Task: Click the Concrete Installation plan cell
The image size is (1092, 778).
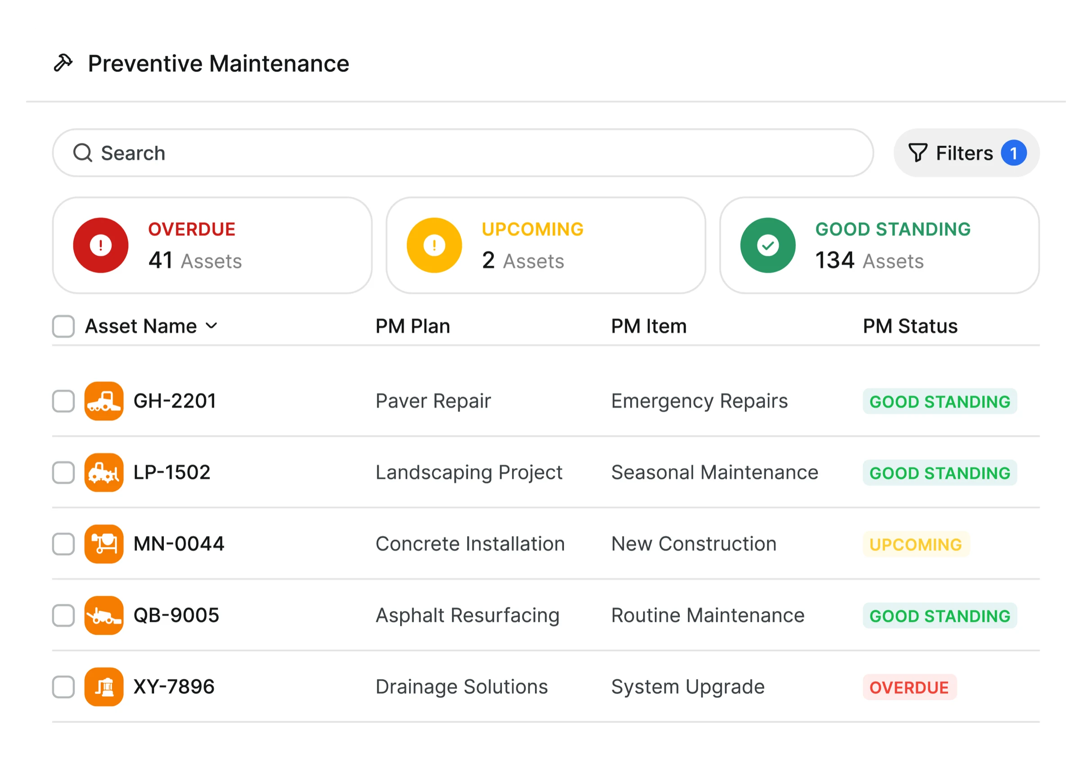Action: click(470, 544)
